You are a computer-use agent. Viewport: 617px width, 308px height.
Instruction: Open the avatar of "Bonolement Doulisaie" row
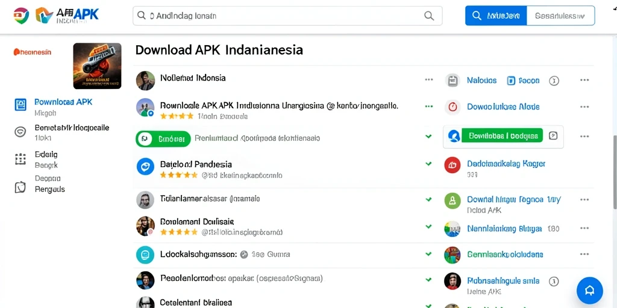pyautogui.click(x=145, y=226)
